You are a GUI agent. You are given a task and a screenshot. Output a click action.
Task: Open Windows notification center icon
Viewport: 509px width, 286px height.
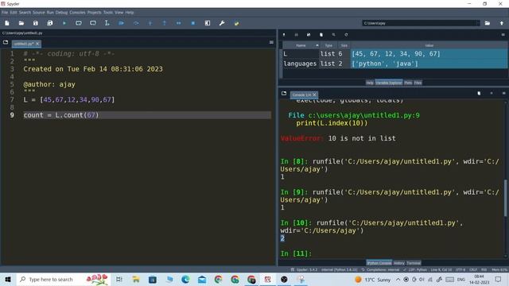point(499,280)
